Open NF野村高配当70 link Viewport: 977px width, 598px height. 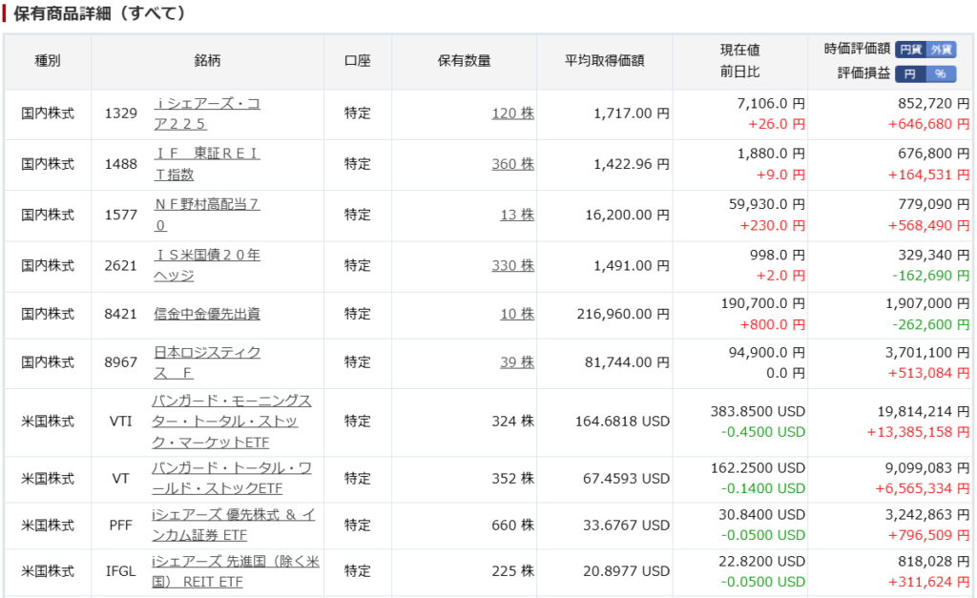[x=207, y=215]
